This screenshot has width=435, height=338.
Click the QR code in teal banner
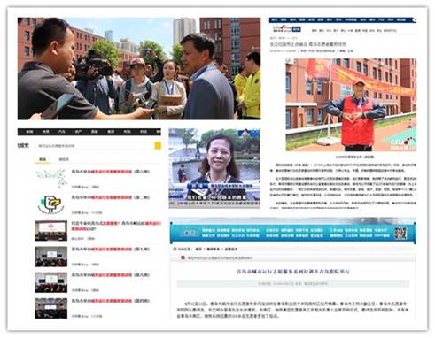click(x=400, y=233)
